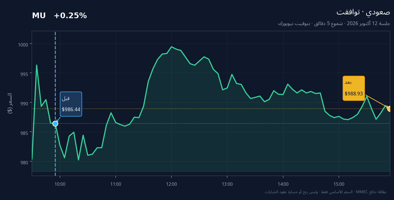Viewport: 394px width, 200px height.
Task: Click the +0.25% change value
Action: pyautogui.click(x=70, y=16)
